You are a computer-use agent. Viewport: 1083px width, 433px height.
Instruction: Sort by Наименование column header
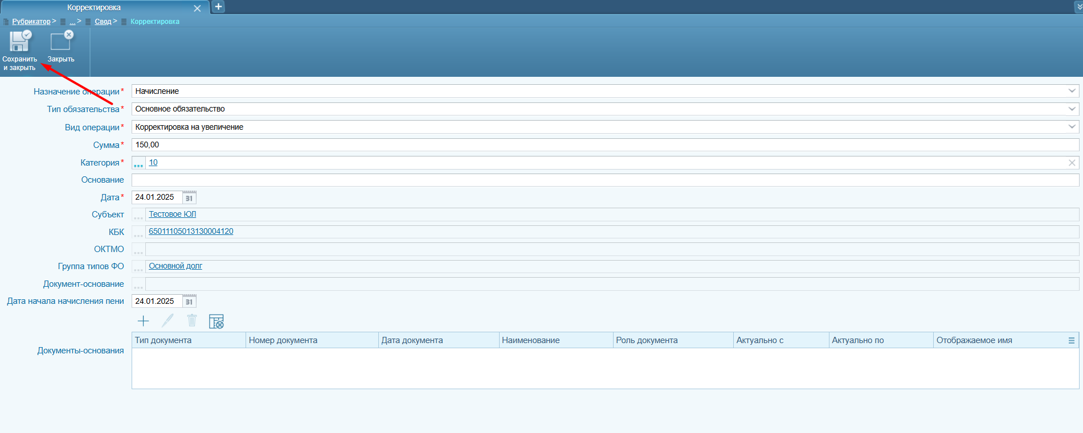556,340
